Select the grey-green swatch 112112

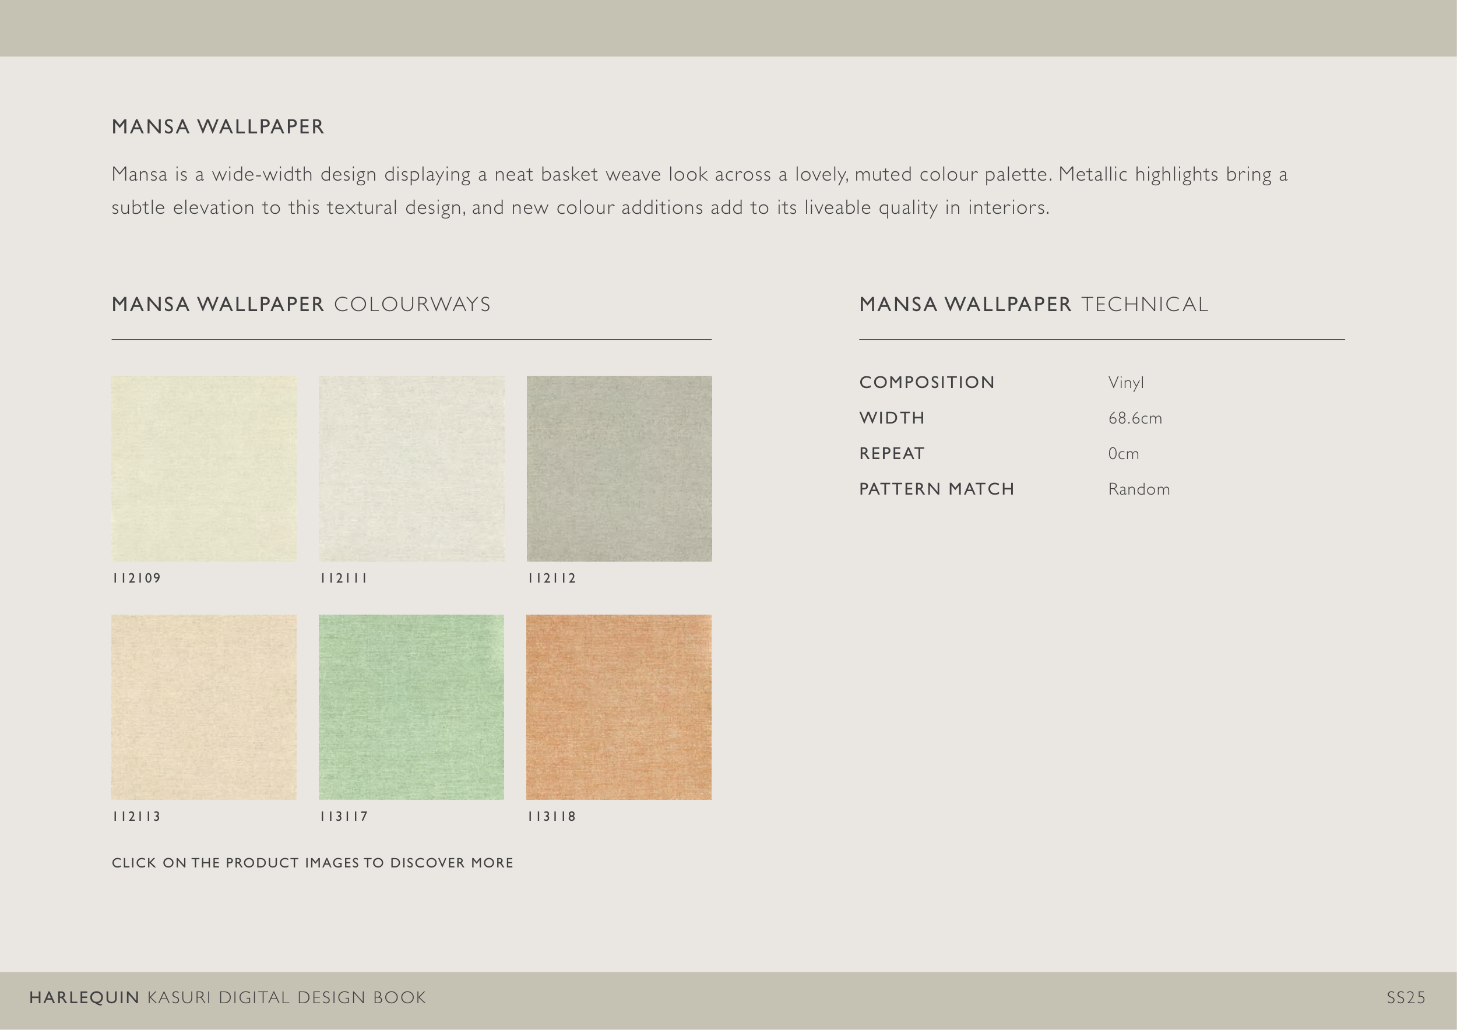619,468
